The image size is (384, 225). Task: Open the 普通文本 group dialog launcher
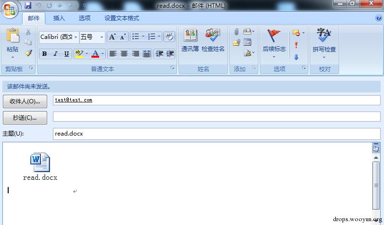coord(173,68)
